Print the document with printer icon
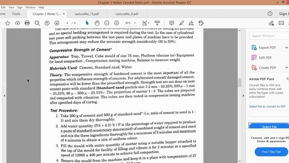The height and width of the screenshot is (163, 289). pyautogui.click(x=27, y=23)
